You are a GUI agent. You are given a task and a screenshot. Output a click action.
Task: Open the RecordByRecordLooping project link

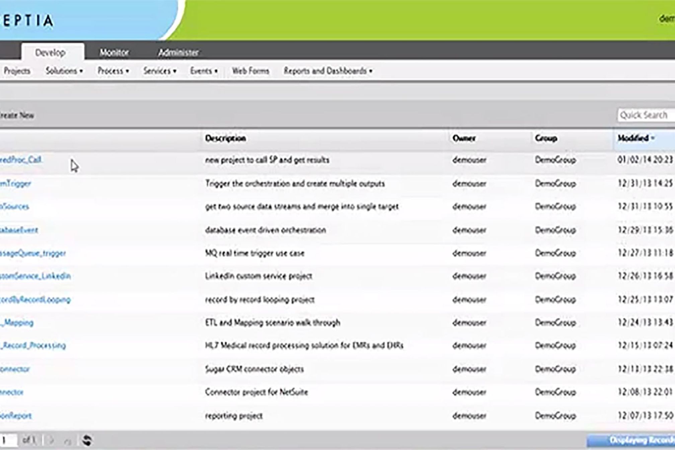(x=35, y=299)
